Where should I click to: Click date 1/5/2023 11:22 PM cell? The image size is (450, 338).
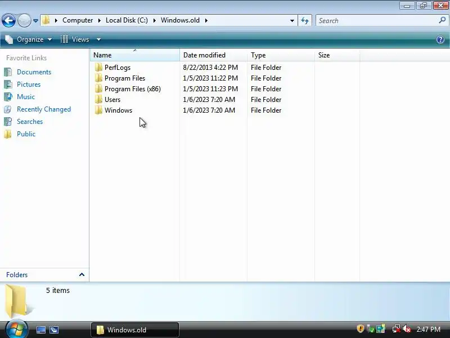(210, 78)
